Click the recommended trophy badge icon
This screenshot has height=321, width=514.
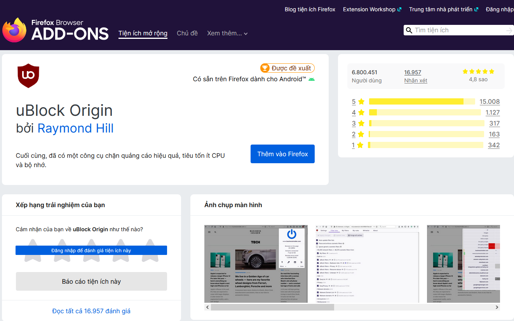265,68
